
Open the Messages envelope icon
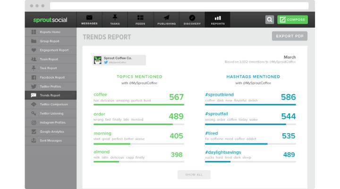89,17
